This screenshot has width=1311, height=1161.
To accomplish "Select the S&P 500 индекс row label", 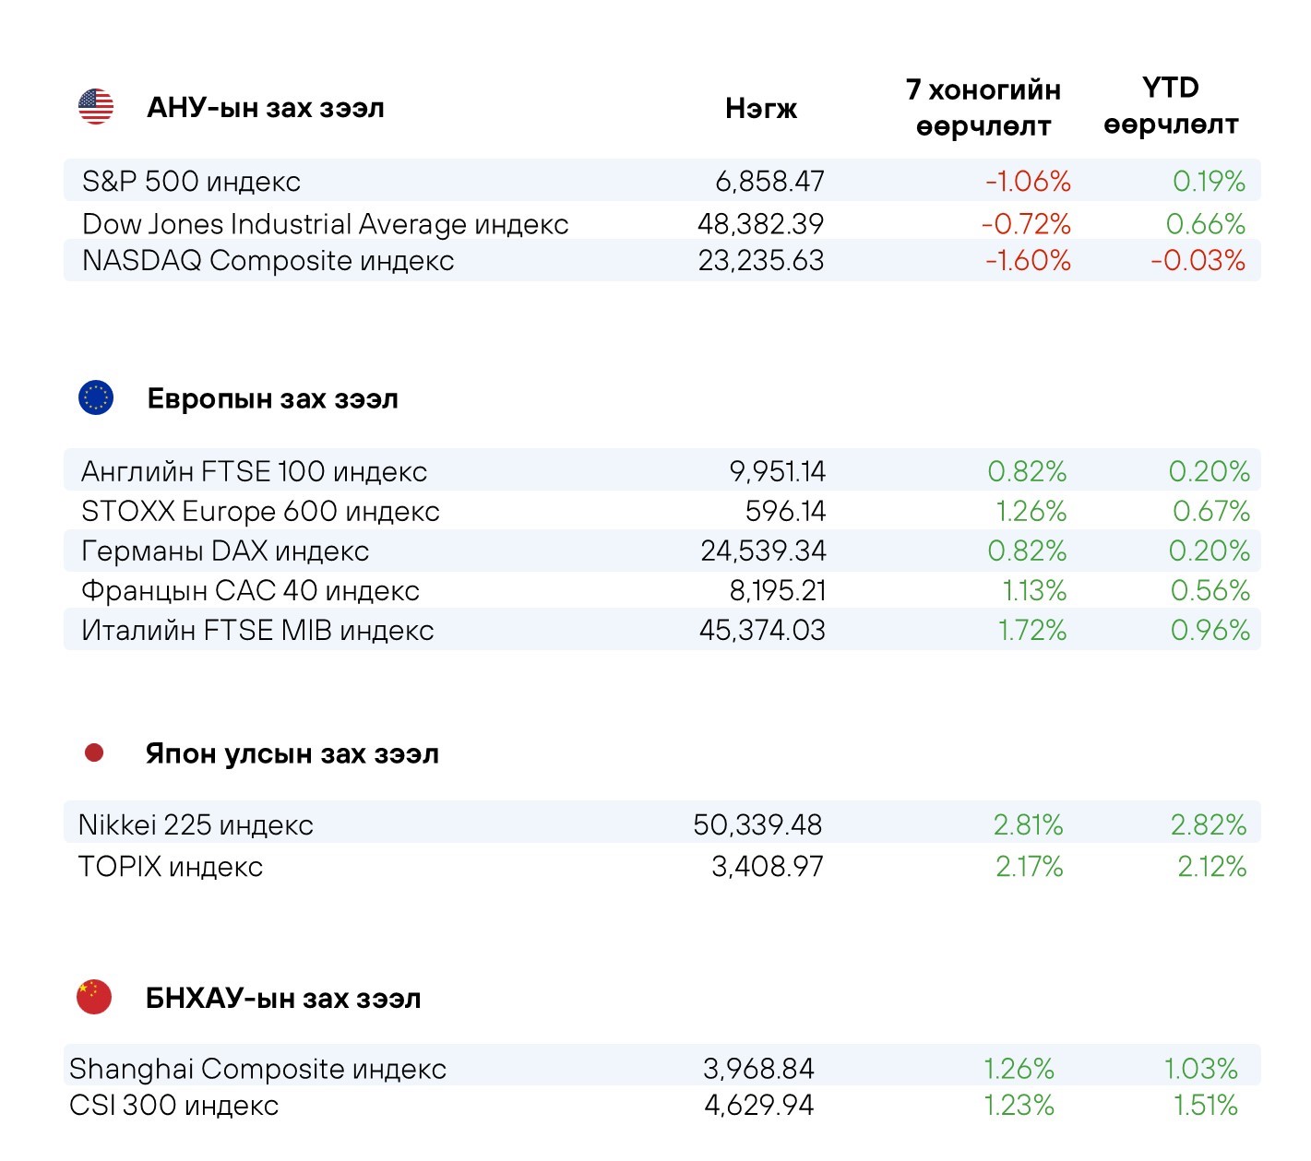I will [x=191, y=182].
